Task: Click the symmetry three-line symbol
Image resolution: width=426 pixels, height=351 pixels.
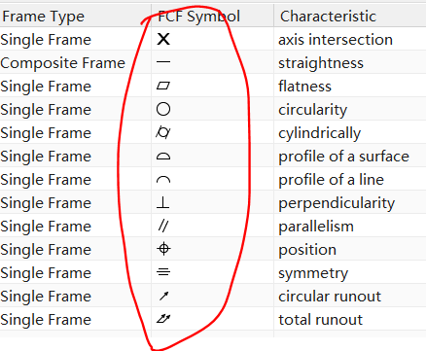Action: 163,272
